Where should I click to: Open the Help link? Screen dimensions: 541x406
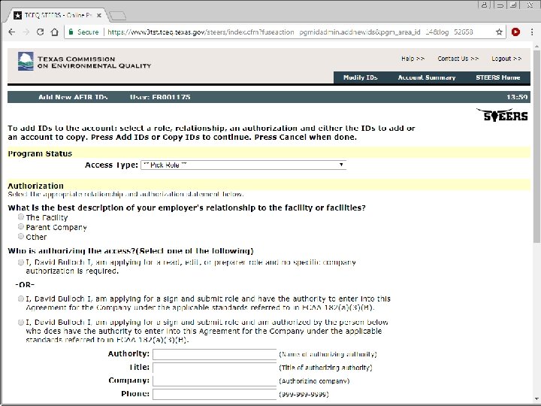coord(413,59)
